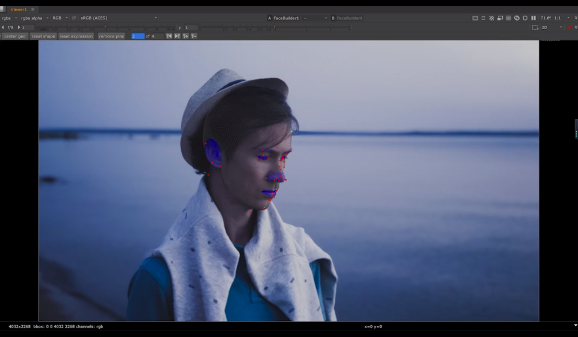
Task: Increase gain with the right arrow
Action: click(19, 27)
